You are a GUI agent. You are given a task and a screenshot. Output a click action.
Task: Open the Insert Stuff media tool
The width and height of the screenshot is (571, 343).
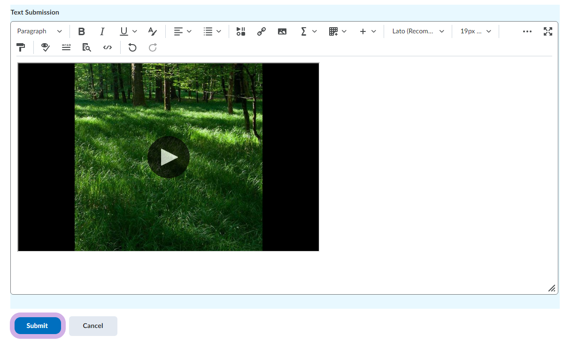(x=241, y=31)
